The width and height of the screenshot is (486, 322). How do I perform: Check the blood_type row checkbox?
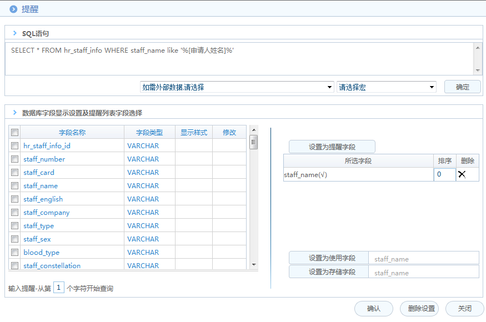point(14,252)
